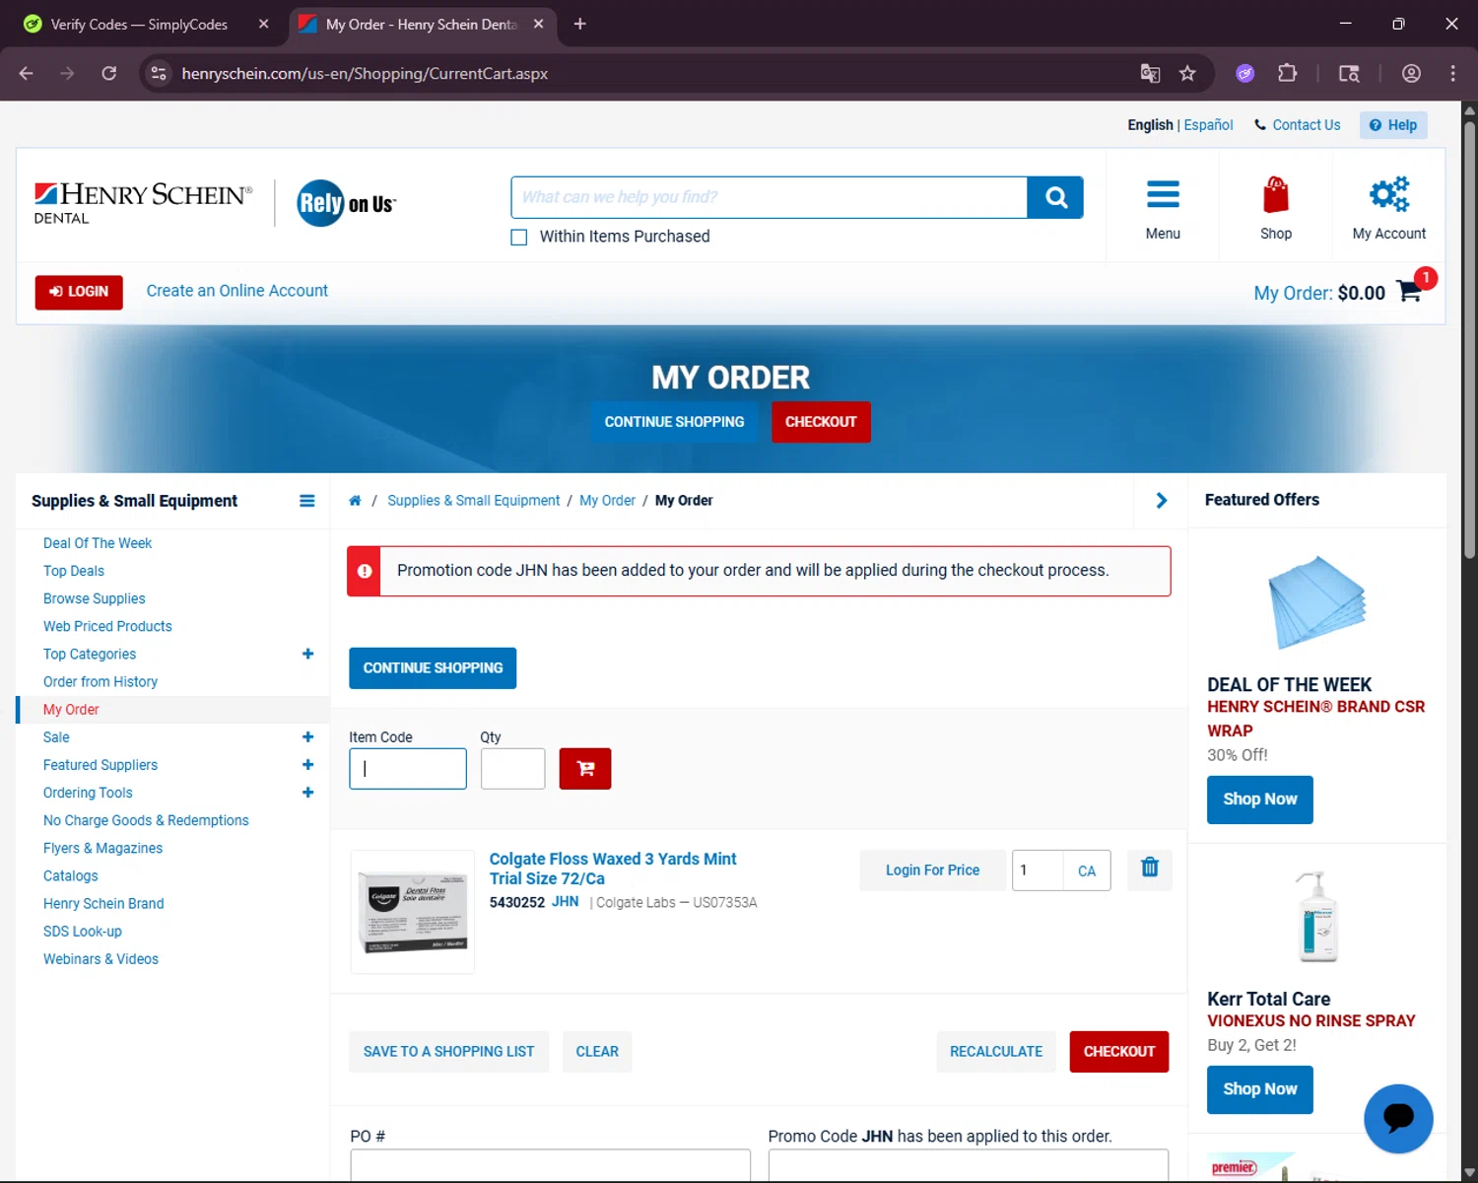This screenshot has height=1183, width=1478.
Task: Click the Colgate floss product thumbnail
Action: click(x=413, y=912)
